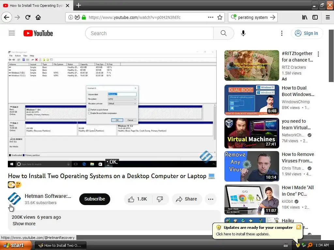Image resolution: width=334 pixels, height=250 pixels.
Task: Open 'How to Dual Boot Windows' thumbnail
Action: pyautogui.click(x=251, y=100)
